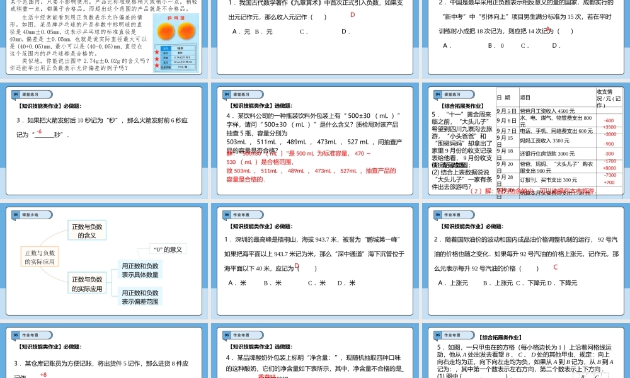Open the homework slide about 92号汽油 price
This screenshot has height=378, width=630.
(x=526, y=261)
